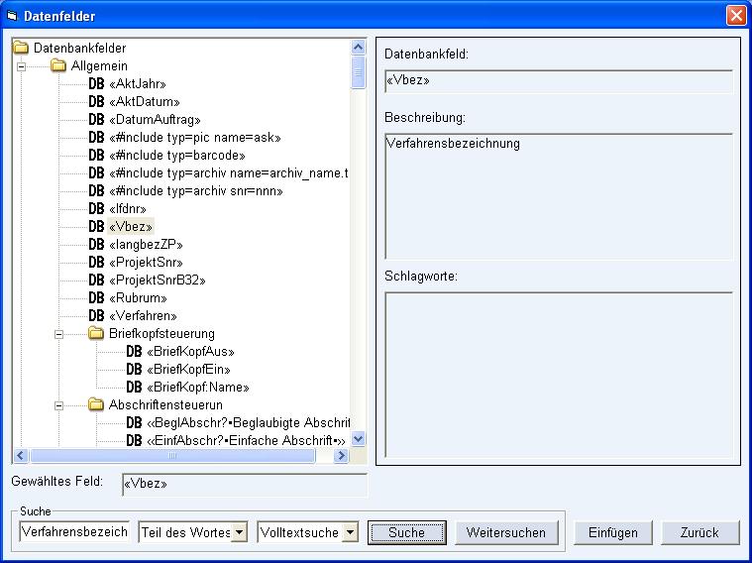This screenshot has height=563, width=752.
Task: Click the Briefkopfsteuerung folder icon
Action: pos(96,333)
